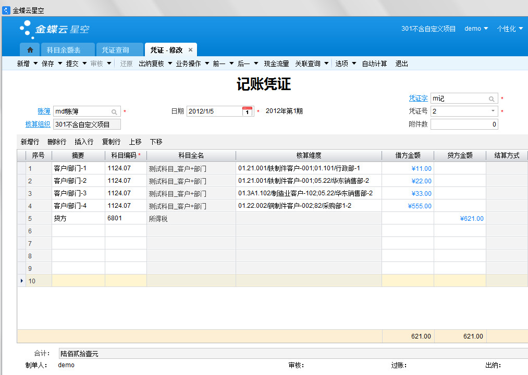Screen dimensions: 528x375
Task: Expand the 凭证号 dropdown
Action: click(493, 111)
